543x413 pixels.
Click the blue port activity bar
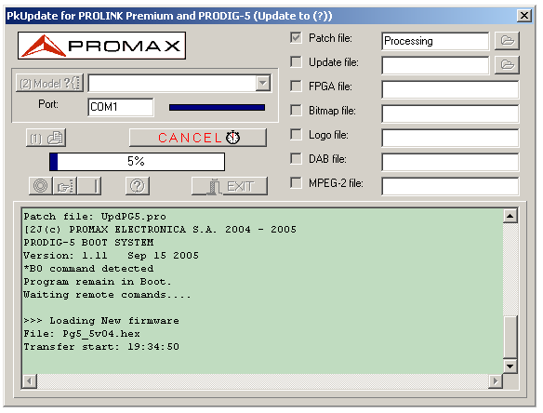[x=218, y=107]
